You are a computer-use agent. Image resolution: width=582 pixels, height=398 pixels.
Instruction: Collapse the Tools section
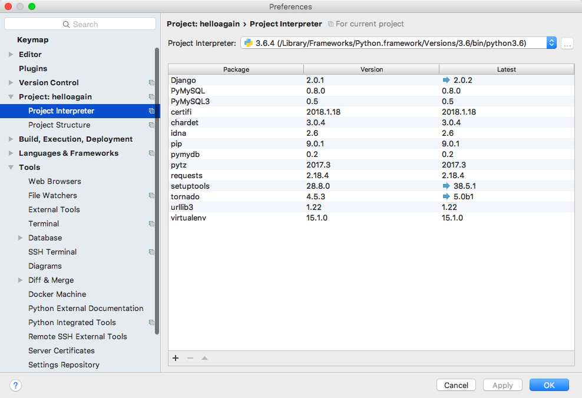point(11,167)
